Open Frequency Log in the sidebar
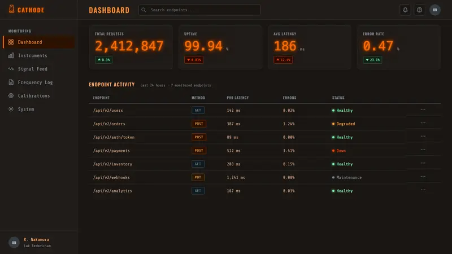The width and height of the screenshot is (452, 254). pos(38,82)
